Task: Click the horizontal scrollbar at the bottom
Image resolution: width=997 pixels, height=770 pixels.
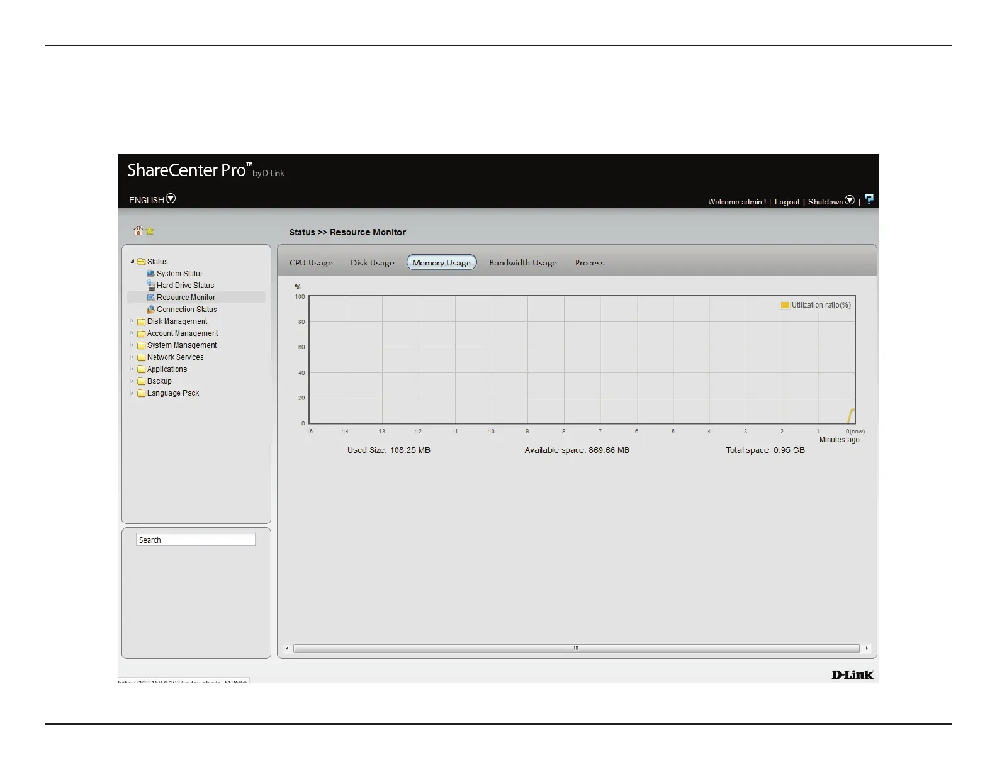Action: pyautogui.click(x=576, y=649)
